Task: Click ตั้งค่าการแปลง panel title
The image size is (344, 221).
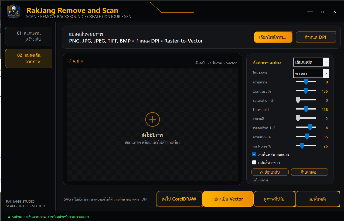Action: [x=267, y=63]
